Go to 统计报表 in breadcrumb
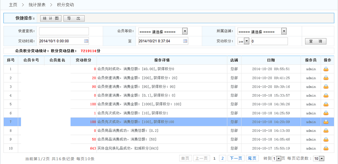Screen dimensions: 338x164 tap(37, 5)
